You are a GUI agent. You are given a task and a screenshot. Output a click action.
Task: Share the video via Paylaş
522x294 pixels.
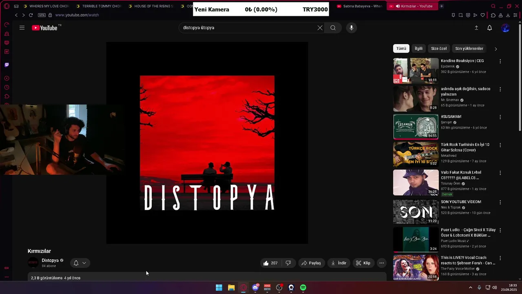(311, 263)
